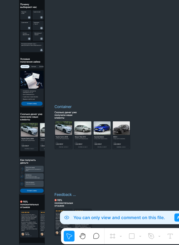
Task: Click the Toyota Camry photo in mobile mockup
Action: (29, 130)
